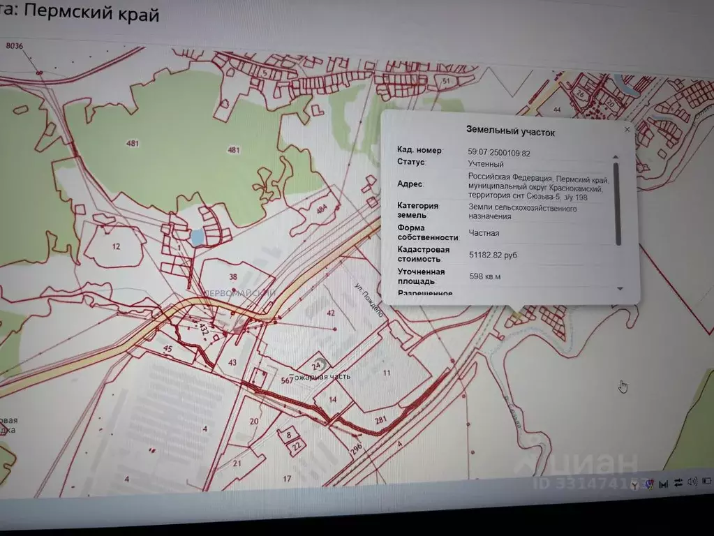Click the Пермский край heading
This screenshot has width=714, height=536.
[x=91, y=11]
